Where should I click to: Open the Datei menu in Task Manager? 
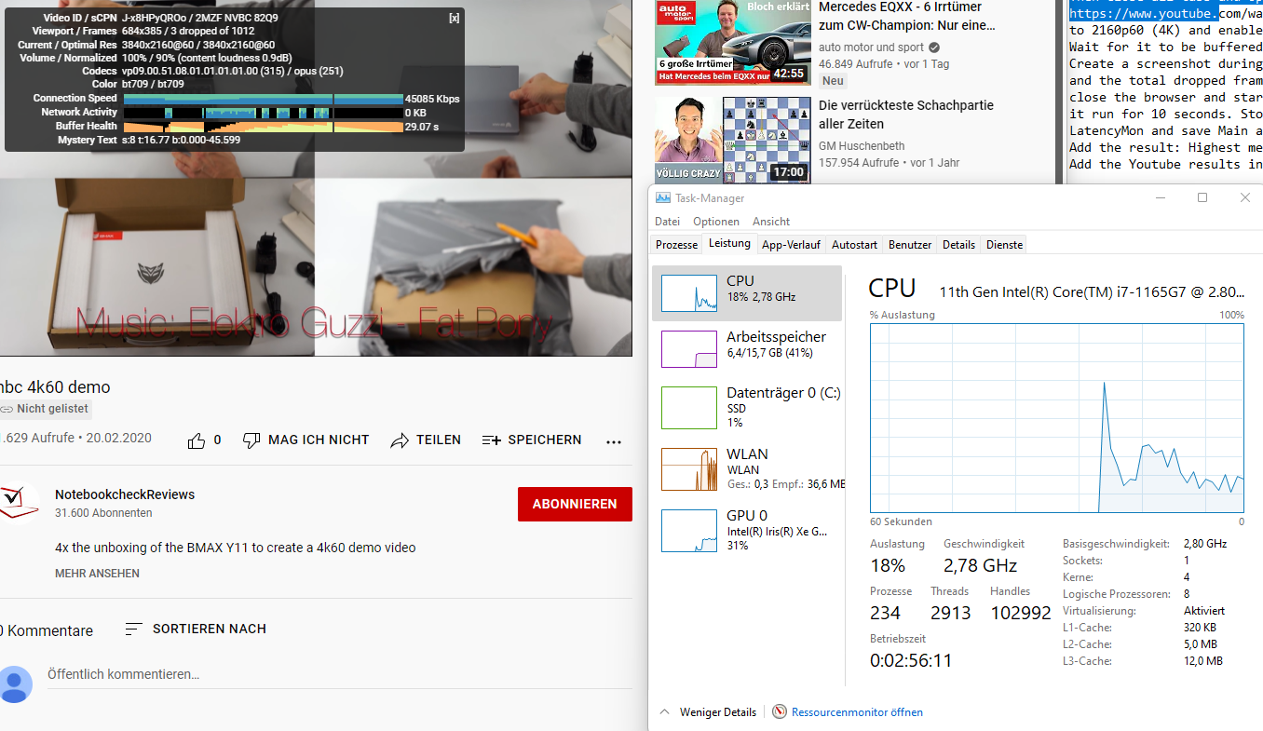[668, 222]
